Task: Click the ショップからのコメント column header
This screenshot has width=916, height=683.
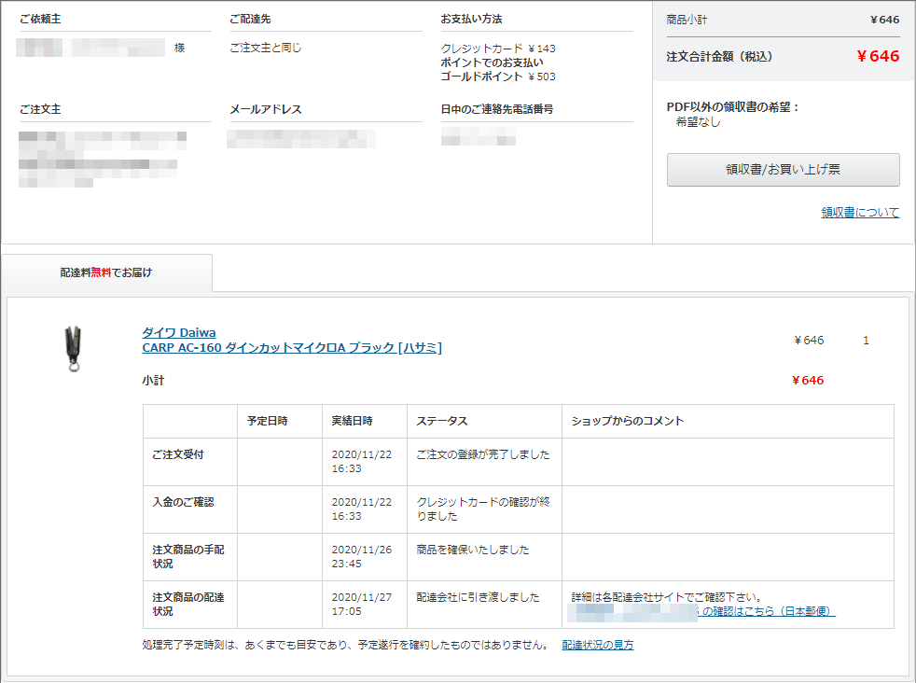Action: 628,421
